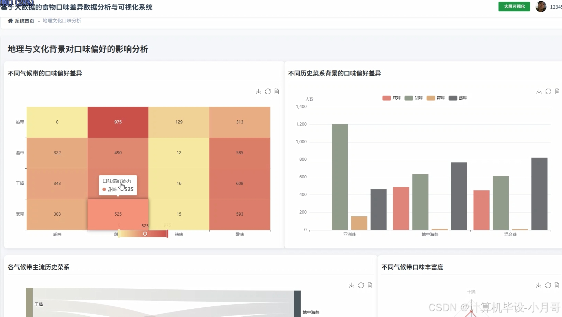Download the climate heatmap chart image
Screen dimensions: 562x317
[x=258, y=91]
